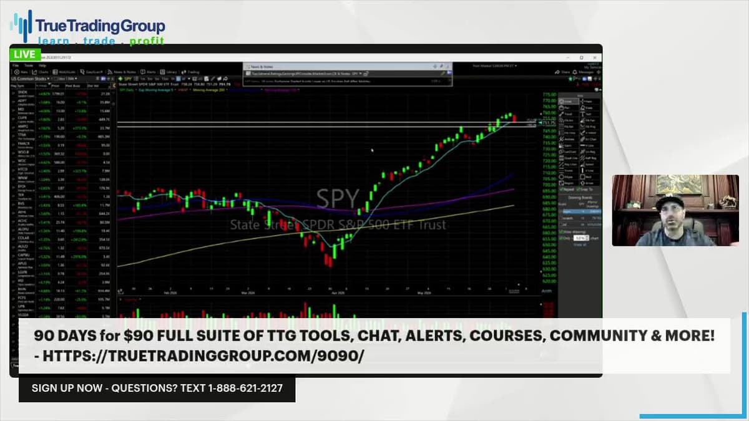Select the Rect drawing tool
The image size is (749, 421).
[590, 177]
